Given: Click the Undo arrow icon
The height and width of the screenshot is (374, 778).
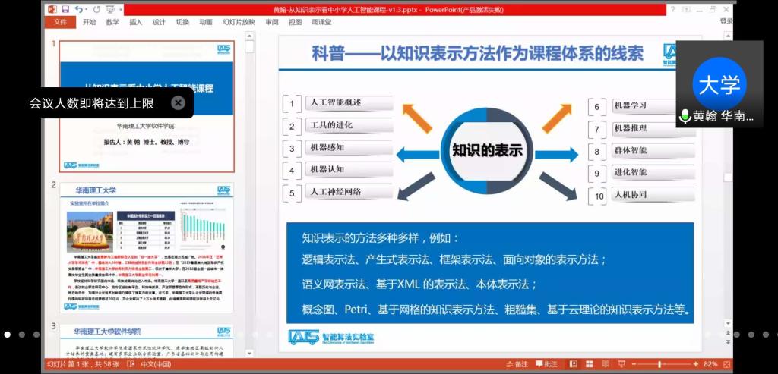Looking at the screenshot, I should coord(80,9).
